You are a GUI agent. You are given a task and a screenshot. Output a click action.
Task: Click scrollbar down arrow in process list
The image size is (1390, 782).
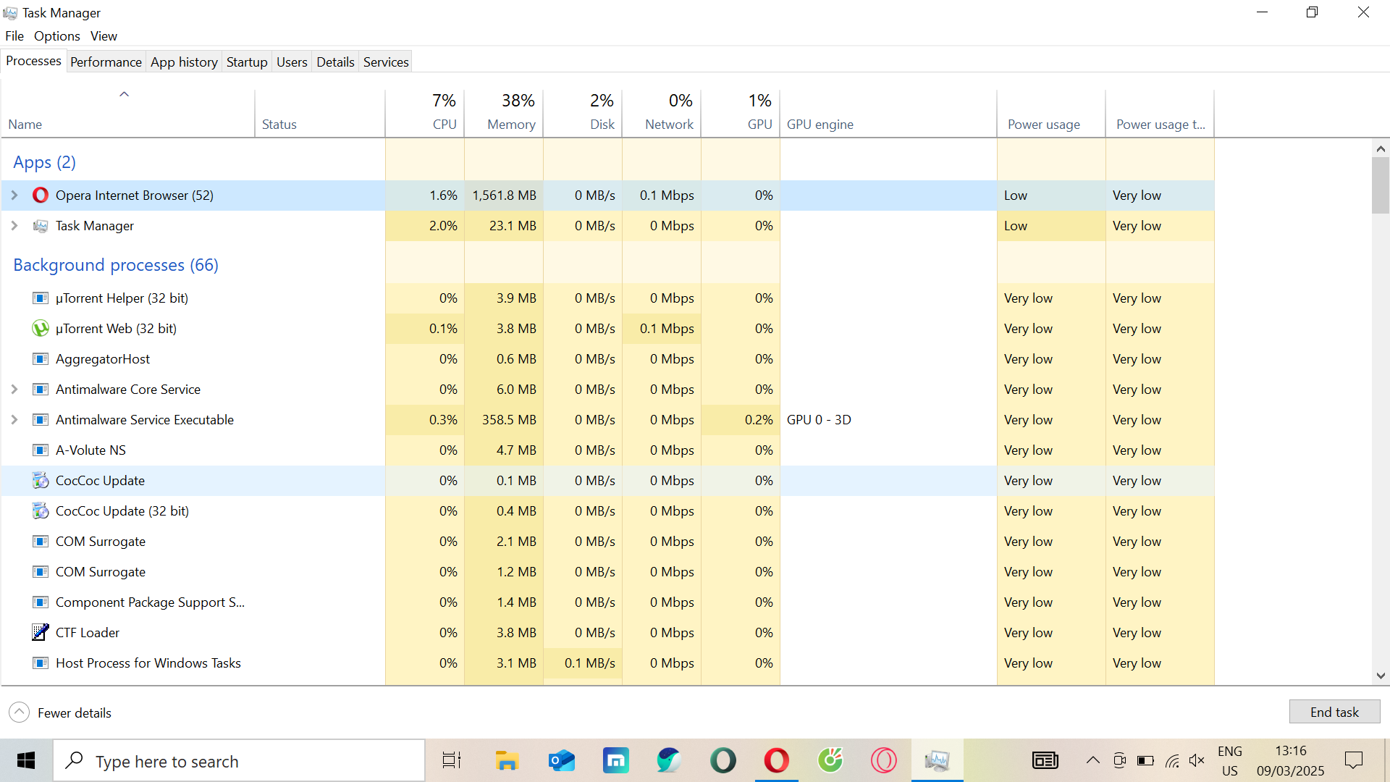click(1381, 676)
